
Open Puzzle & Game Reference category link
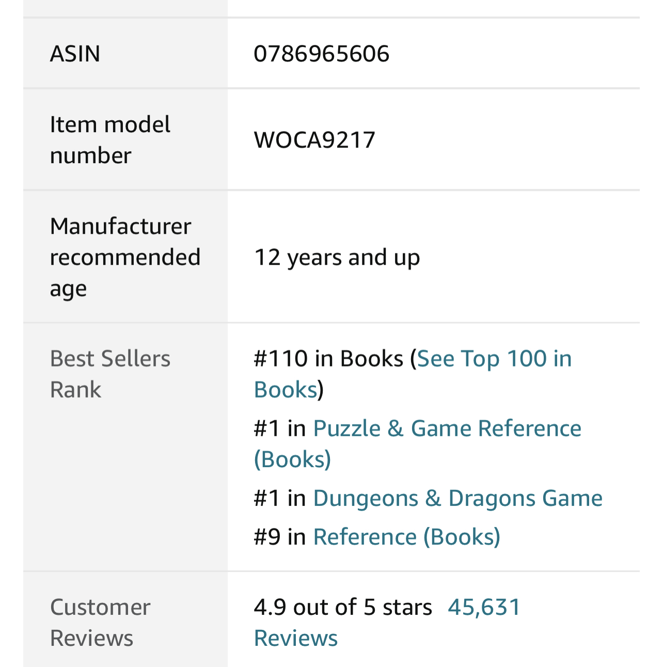click(447, 428)
